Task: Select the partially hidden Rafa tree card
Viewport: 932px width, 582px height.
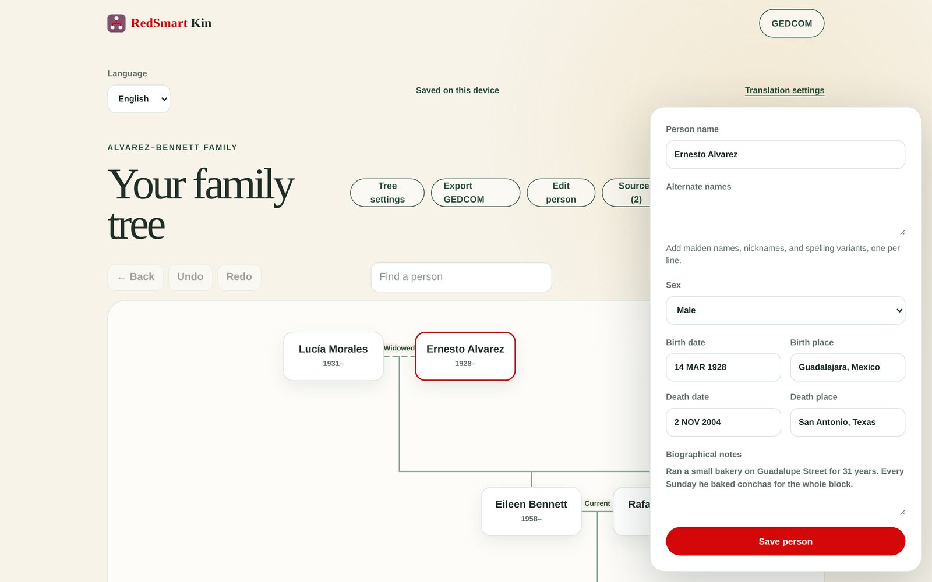Action: (x=632, y=512)
